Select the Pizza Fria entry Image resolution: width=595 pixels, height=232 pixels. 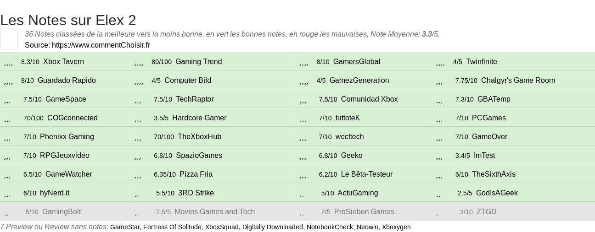(196, 174)
